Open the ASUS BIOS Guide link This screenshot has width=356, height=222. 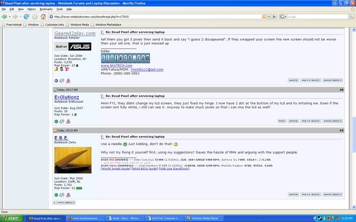pyautogui.click(x=145, y=169)
